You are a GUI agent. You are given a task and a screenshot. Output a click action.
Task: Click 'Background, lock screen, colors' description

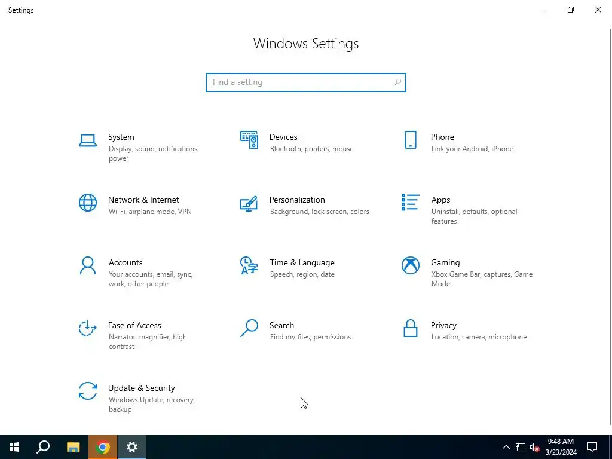tap(319, 212)
